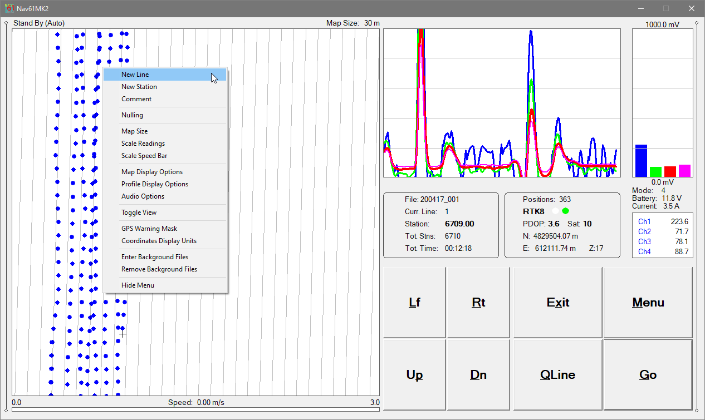Click the Ch3 value 78.1
Screen dimensions: 705x420
pos(682,241)
